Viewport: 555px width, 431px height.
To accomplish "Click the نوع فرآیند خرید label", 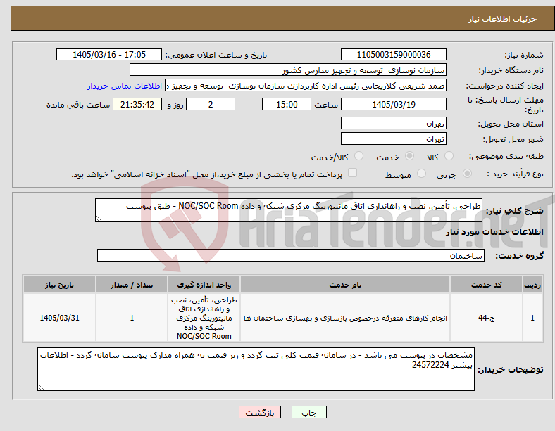I will [516, 174].
